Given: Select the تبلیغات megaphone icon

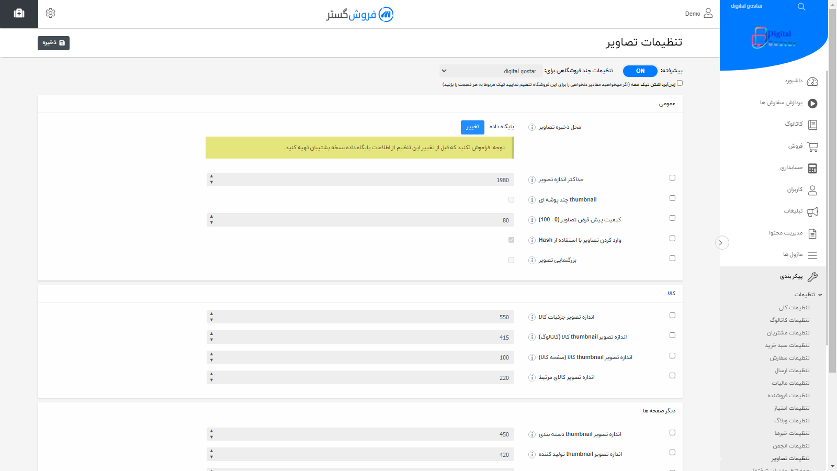Looking at the screenshot, I should click(812, 211).
